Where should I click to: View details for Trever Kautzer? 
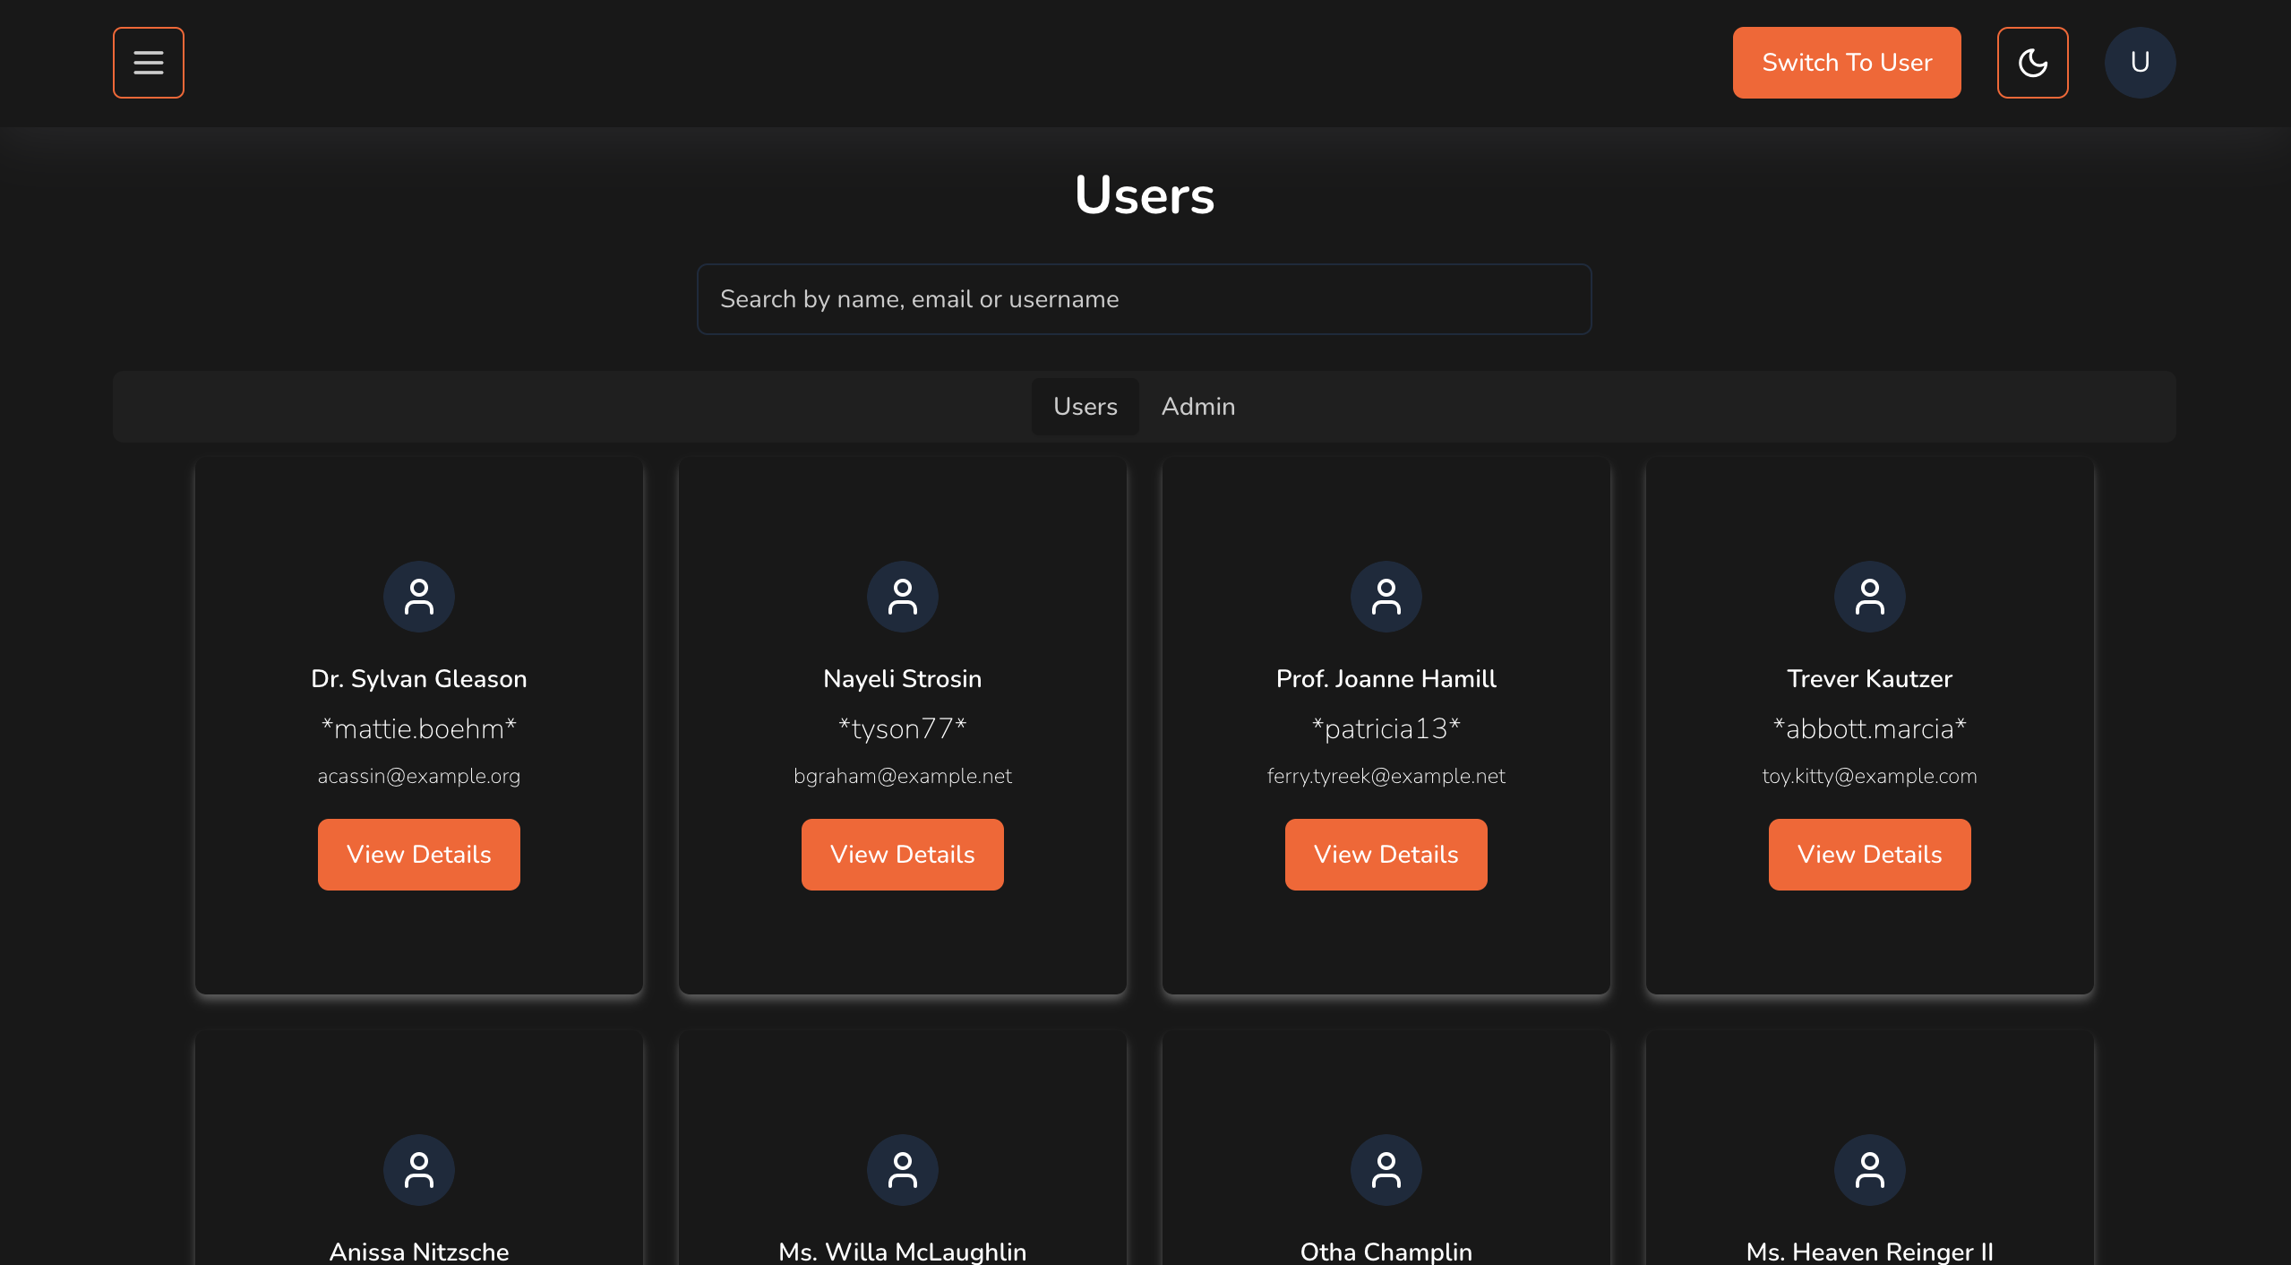(1868, 854)
